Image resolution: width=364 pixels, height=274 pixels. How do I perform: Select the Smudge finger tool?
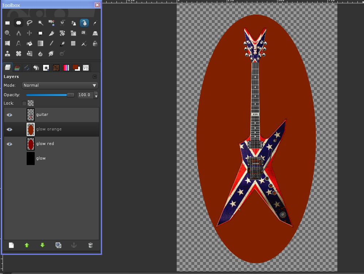[x=51, y=54]
